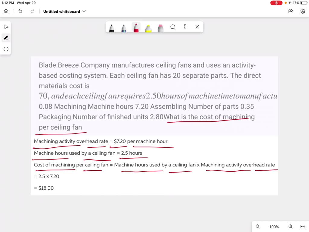This screenshot has height=232, width=309.
Task: Toggle the inking pen mode
Action: (x=6, y=38)
